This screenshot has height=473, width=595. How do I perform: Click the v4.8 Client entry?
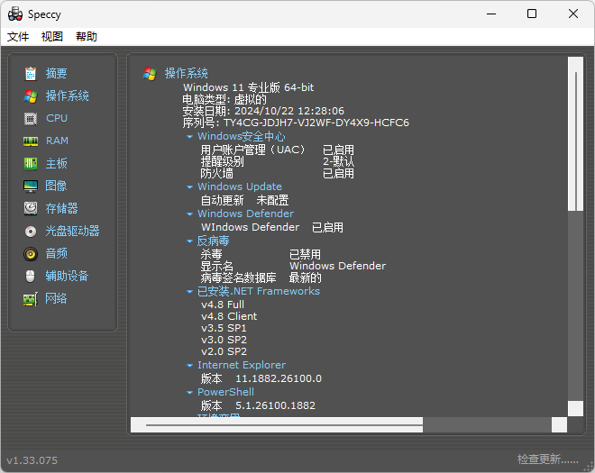(229, 316)
